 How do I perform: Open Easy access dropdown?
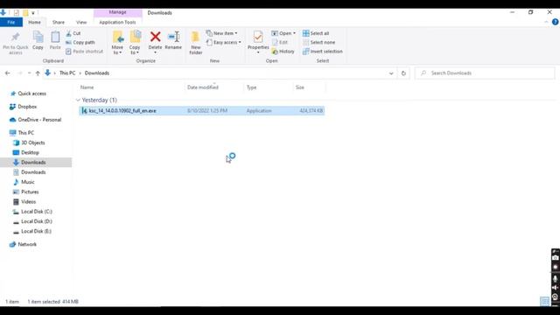[x=224, y=43]
